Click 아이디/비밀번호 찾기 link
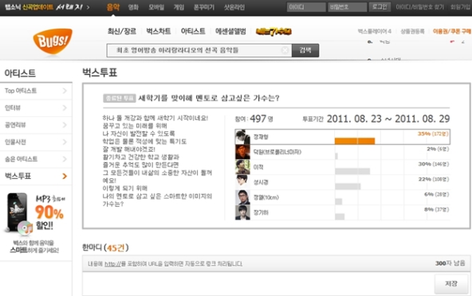The height and width of the screenshot is (296, 472). [x=419, y=7]
